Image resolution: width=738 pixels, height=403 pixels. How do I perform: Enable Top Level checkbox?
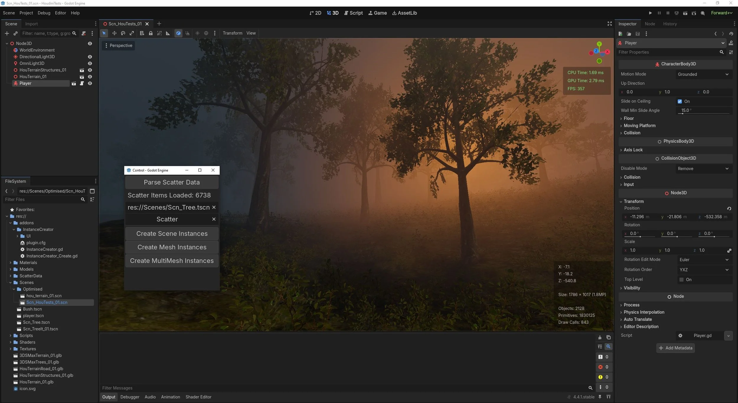[x=681, y=280]
